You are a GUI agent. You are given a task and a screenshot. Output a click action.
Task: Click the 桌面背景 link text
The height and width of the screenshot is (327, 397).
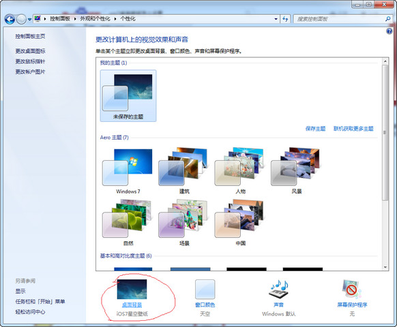tap(132, 305)
